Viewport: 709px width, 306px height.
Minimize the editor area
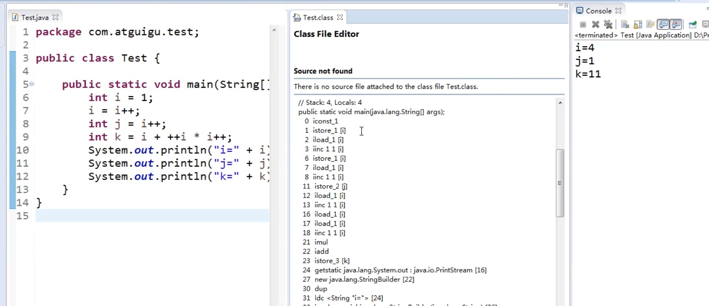tap(561, 5)
